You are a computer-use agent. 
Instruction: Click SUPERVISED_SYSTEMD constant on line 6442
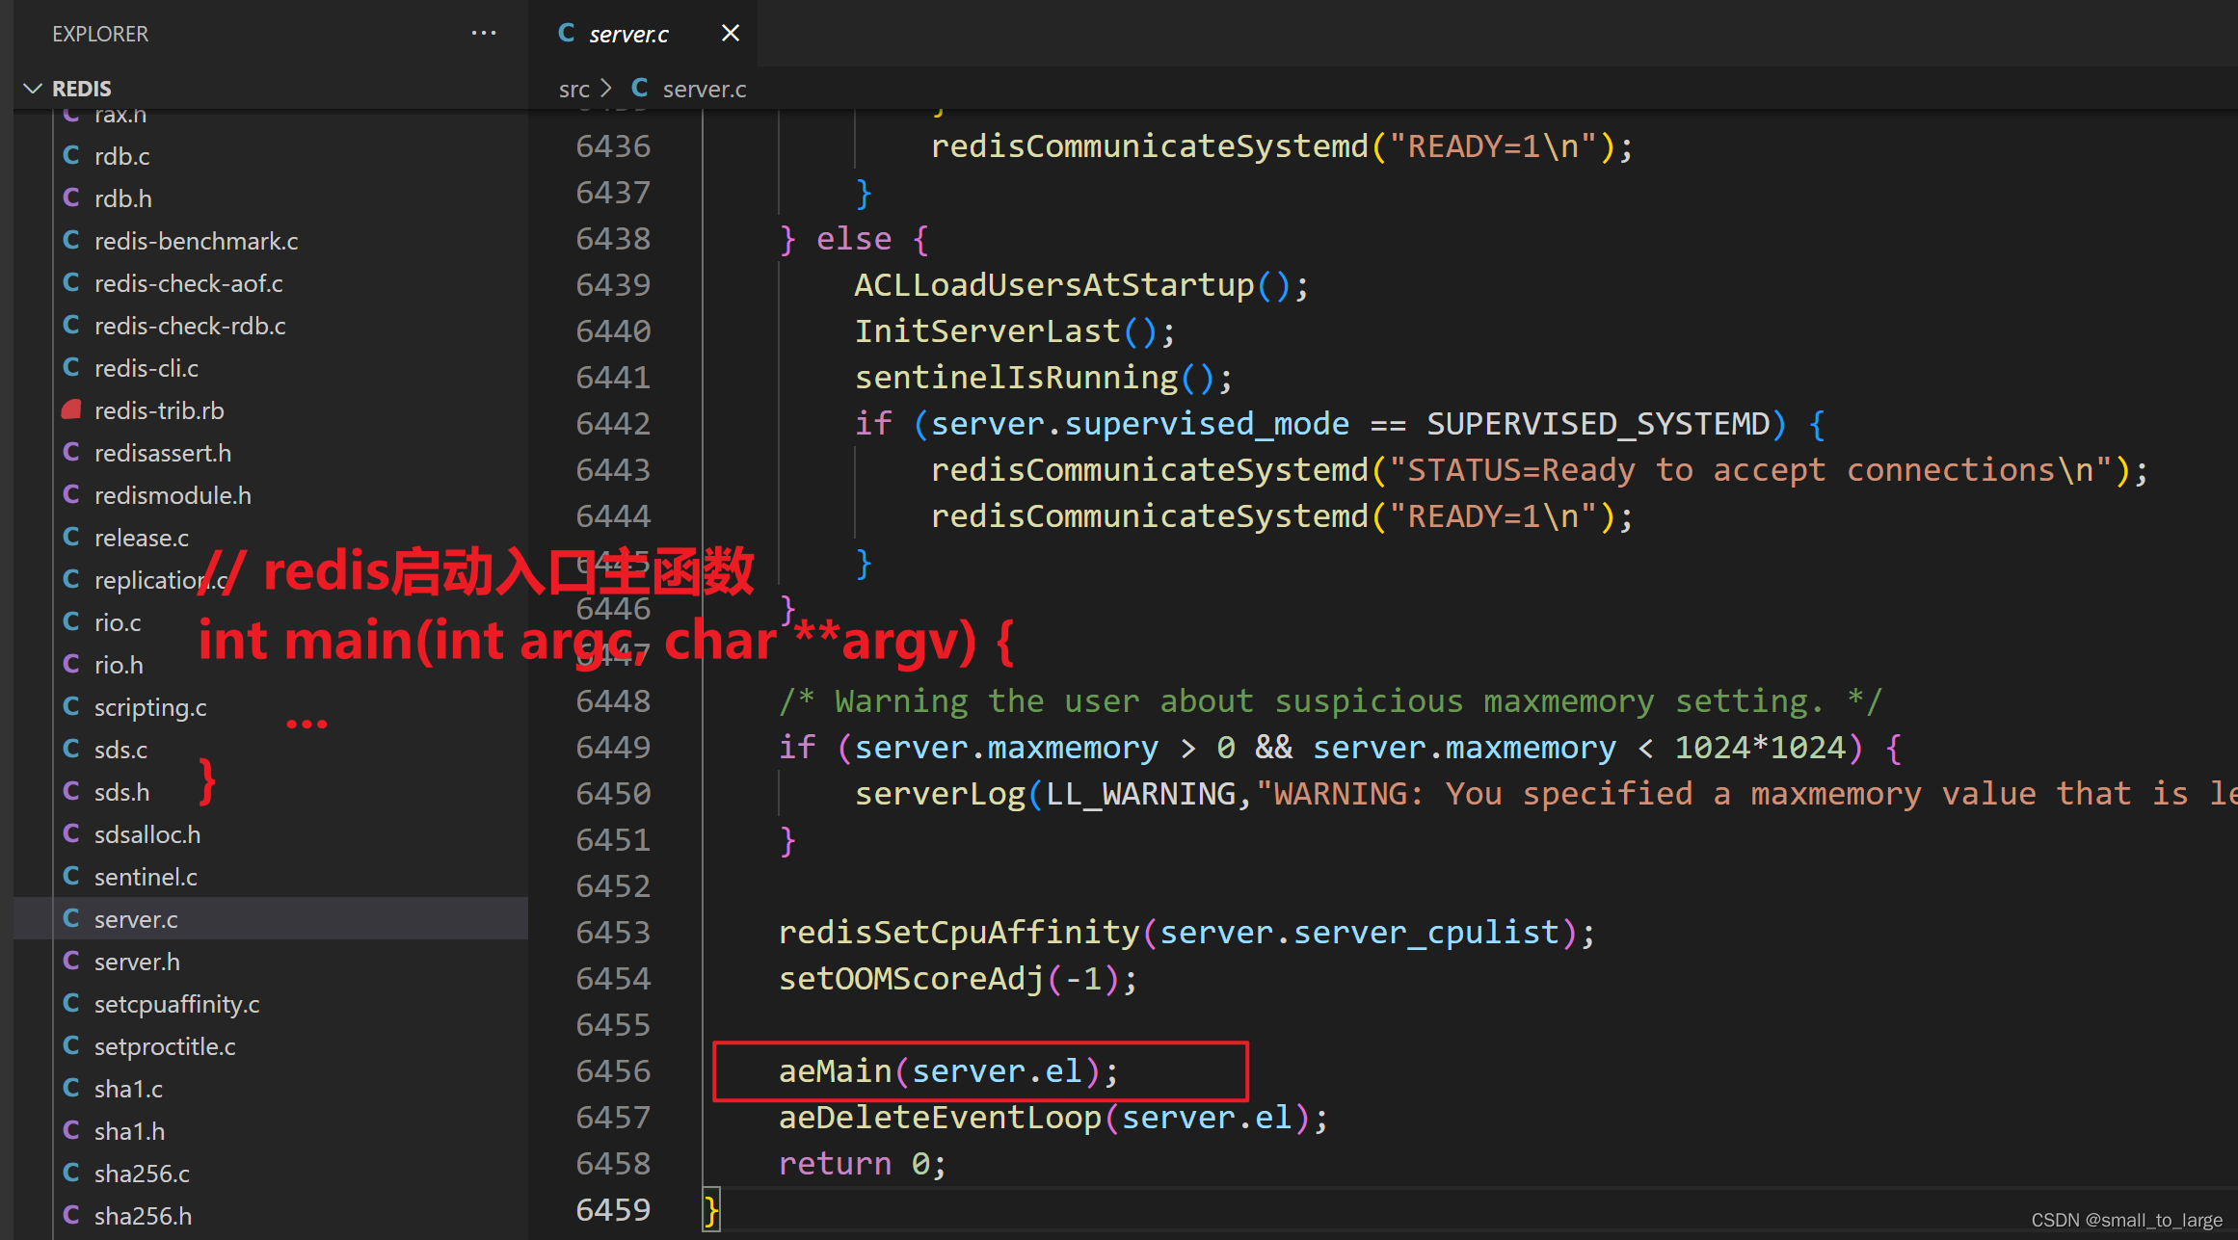point(1597,424)
